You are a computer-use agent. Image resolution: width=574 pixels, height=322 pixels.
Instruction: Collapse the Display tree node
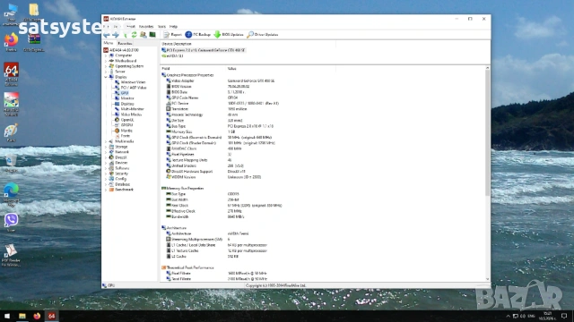[106, 77]
